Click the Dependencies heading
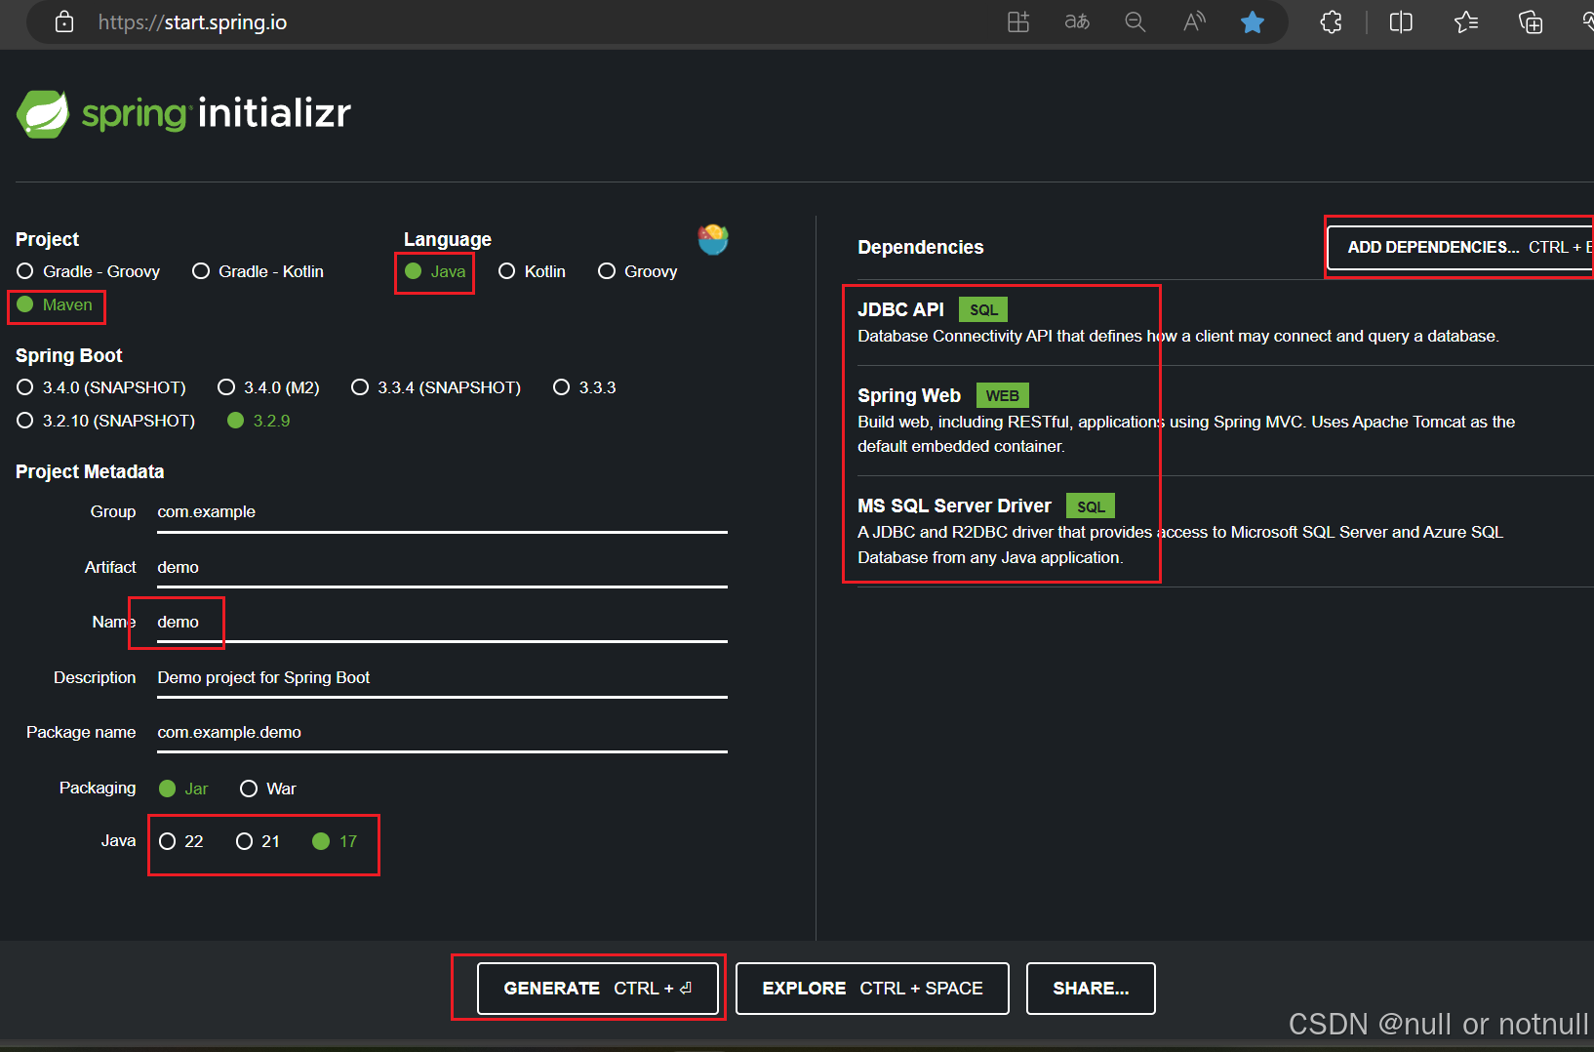The height and width of the screenshot is (1052, 1594). coord(921,248)
